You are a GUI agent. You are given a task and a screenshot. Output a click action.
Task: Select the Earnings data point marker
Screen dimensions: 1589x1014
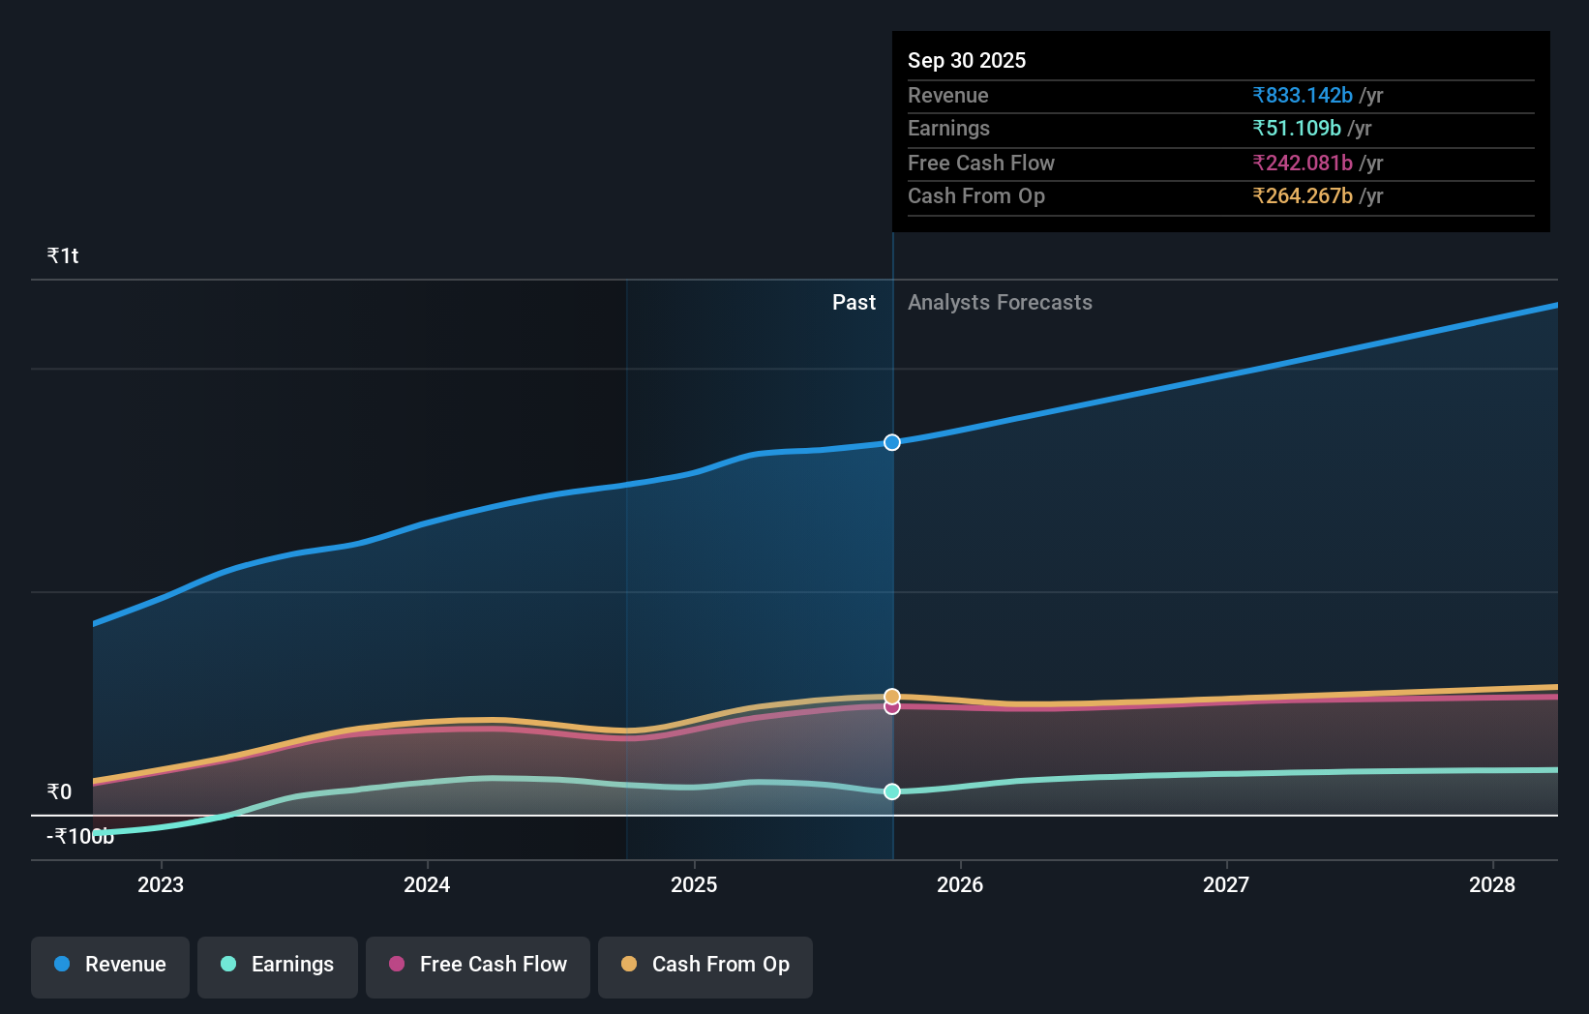[891, 791]
